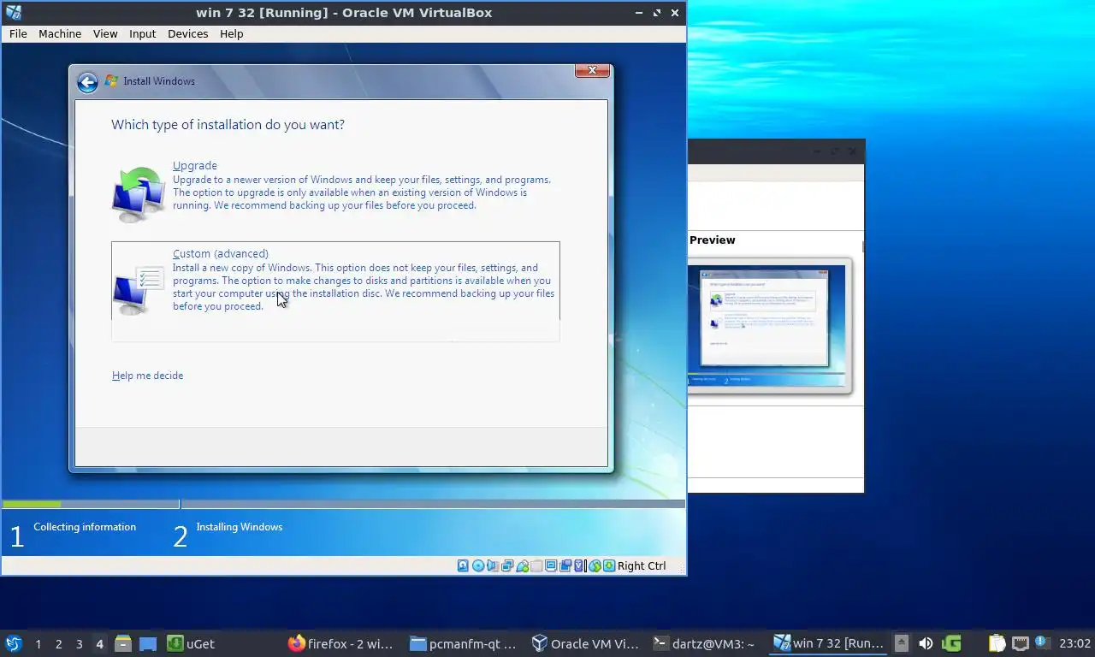Select the Upgrade option icon
This screenshot has width=1095, height=657.
click(138, 194)
